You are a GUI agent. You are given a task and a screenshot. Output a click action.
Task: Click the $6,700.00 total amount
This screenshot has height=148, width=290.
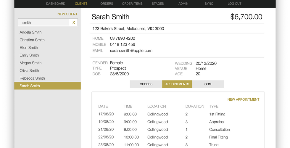pos(246,17)
